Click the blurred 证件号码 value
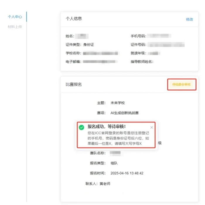205x205 pixels. point(166,45)
